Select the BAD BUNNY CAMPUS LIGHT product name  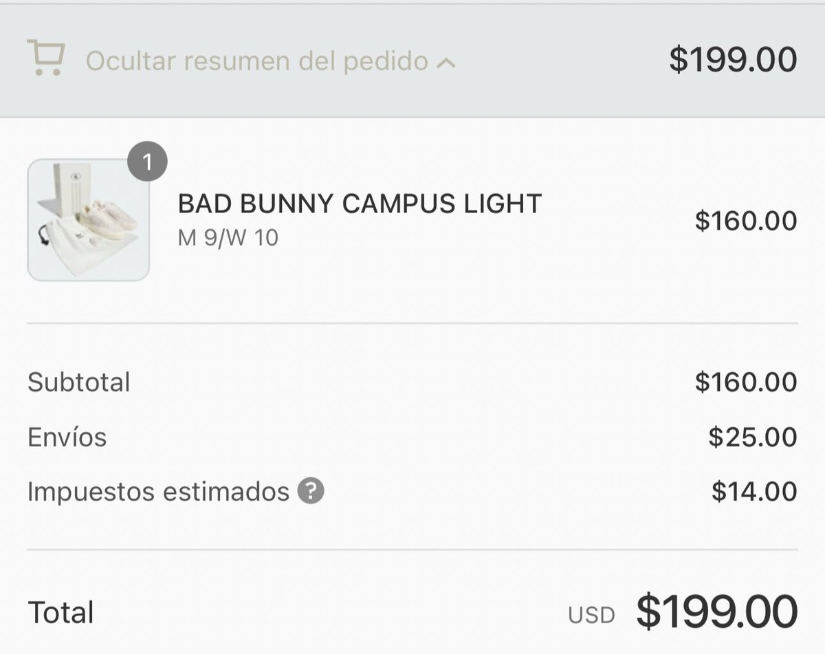point(360,204)
